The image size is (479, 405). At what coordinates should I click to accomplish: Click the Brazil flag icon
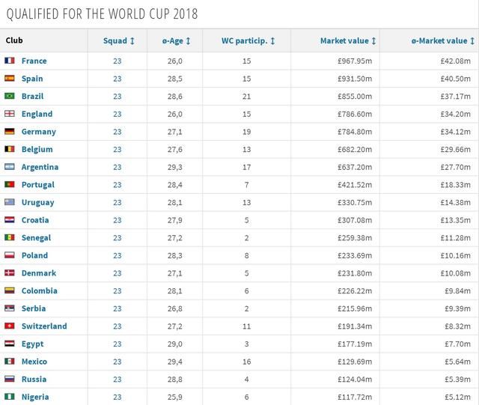pos(10,96)
